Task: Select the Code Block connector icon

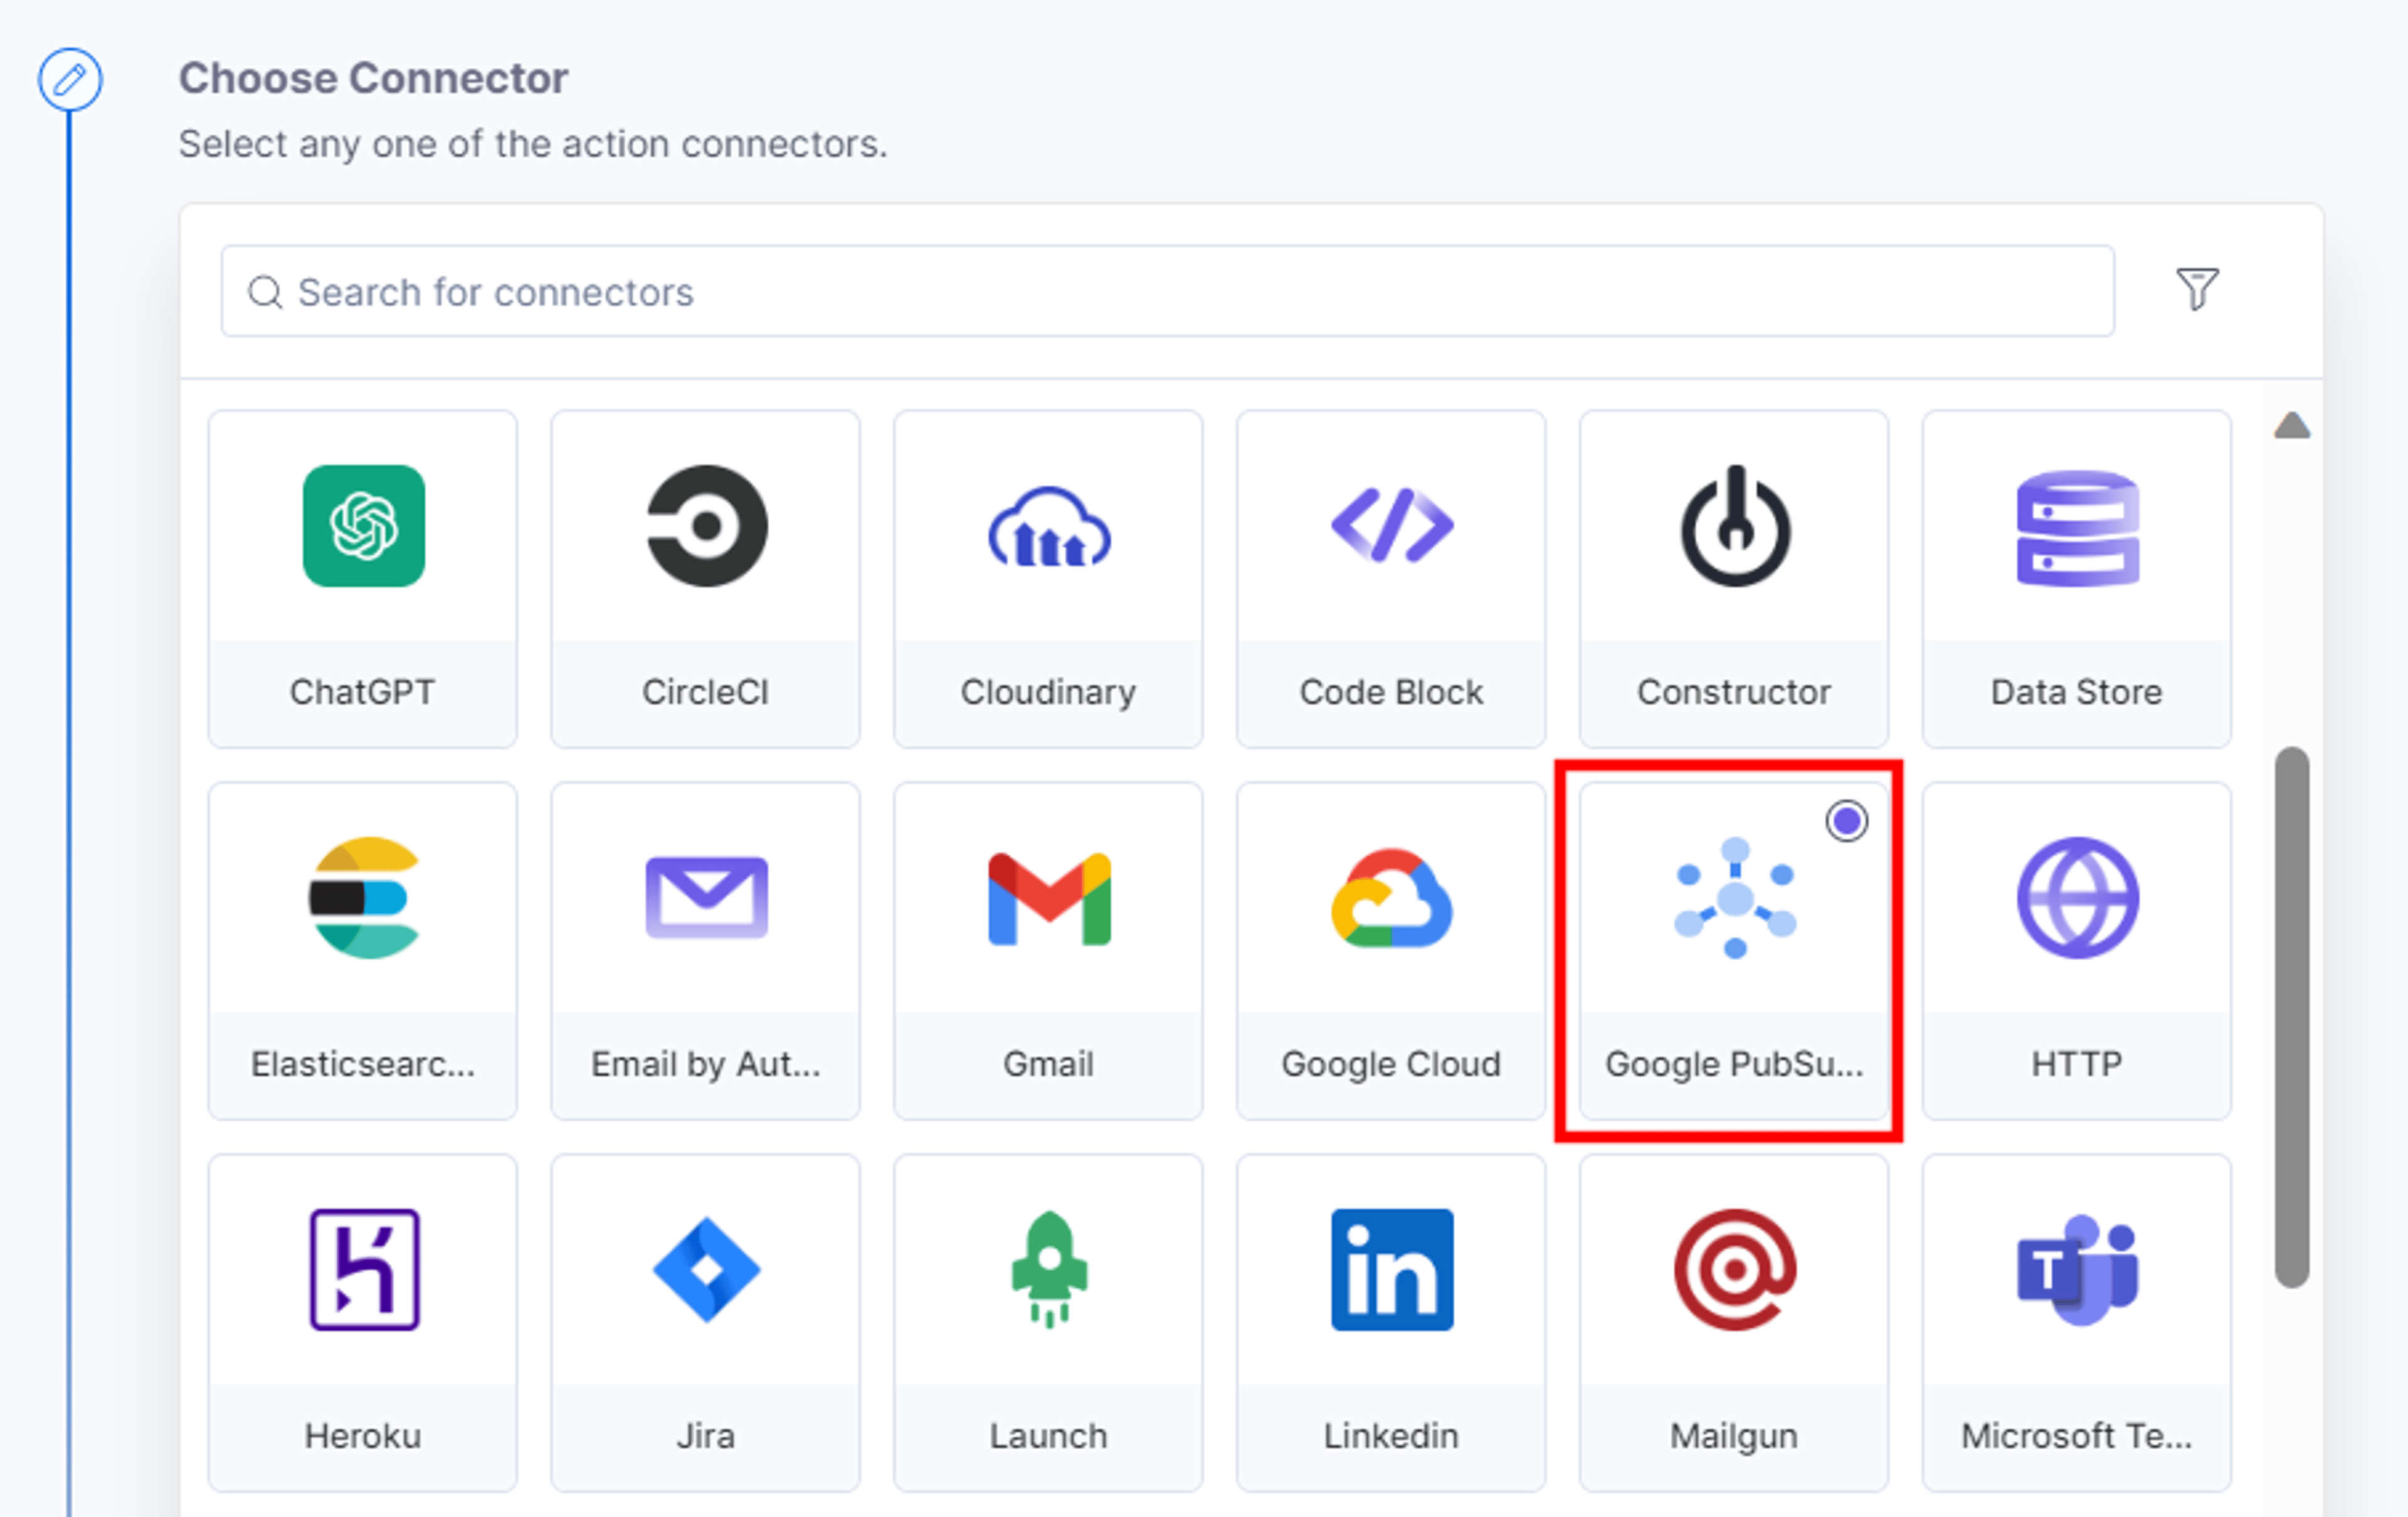Action: click(x=1391, y=526)
